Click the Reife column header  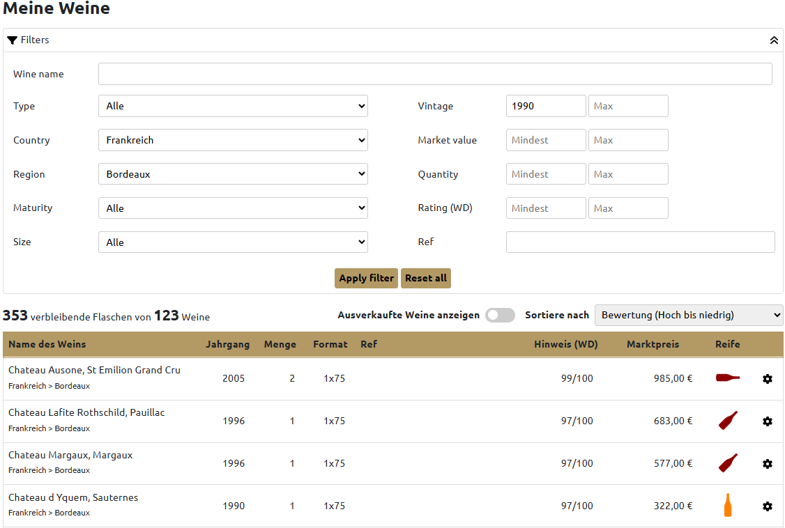coord(727,344)
